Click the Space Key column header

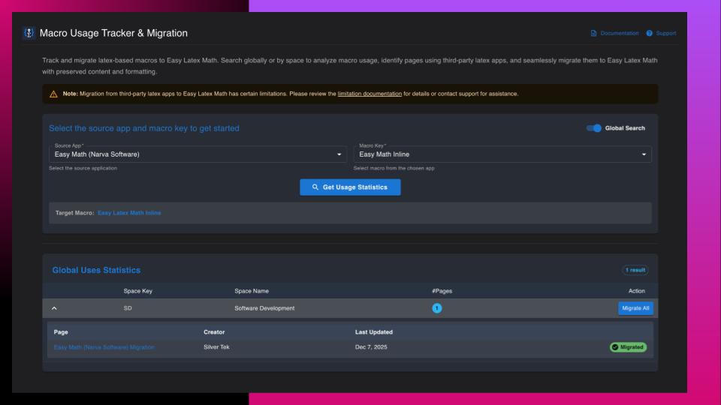click(138, 291)
